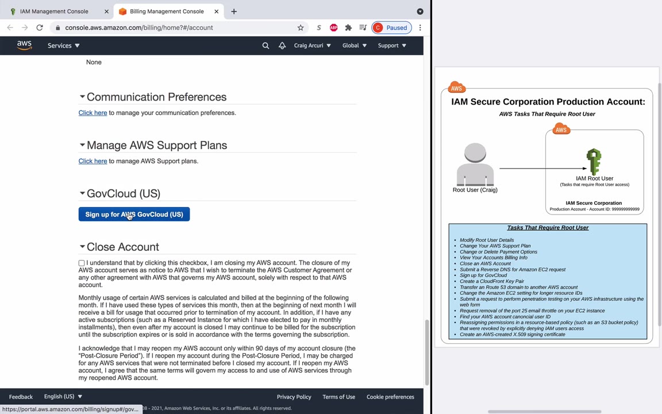Collapse the Communication Preferences section
Image resolution: width=662 pixels, height=414 pixels.
82,97
